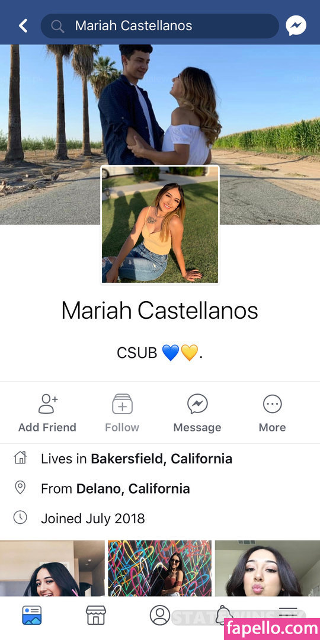Open the hamburger menu tab
Screen dimensions: 320x640
tap(288, 612)
